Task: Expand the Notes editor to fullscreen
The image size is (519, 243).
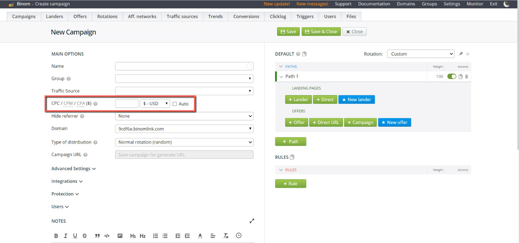Action: [252, 221]
